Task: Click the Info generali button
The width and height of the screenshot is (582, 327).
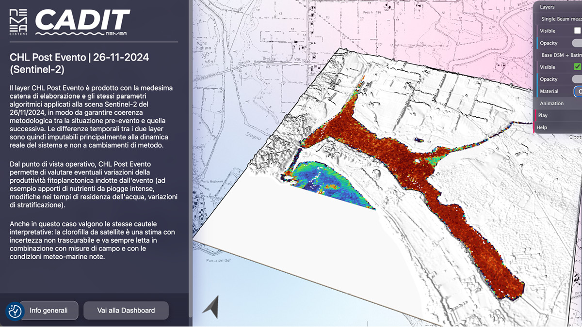Action: (x=48, y=311)
